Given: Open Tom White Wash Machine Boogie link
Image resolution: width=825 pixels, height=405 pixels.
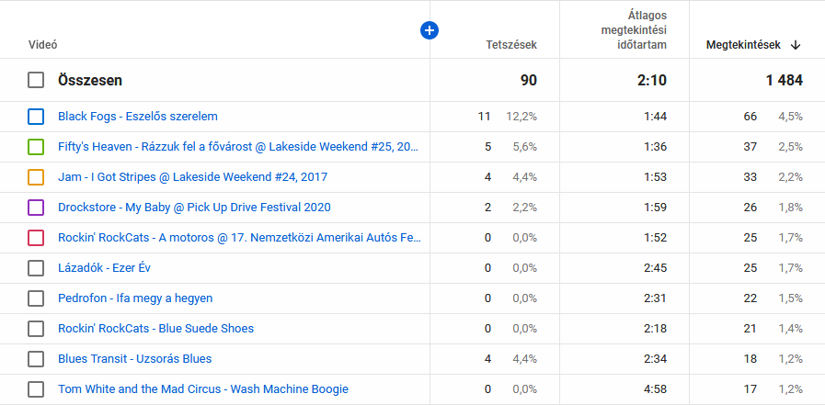Looking at the screenshot, I should click(x=203, y=389).
